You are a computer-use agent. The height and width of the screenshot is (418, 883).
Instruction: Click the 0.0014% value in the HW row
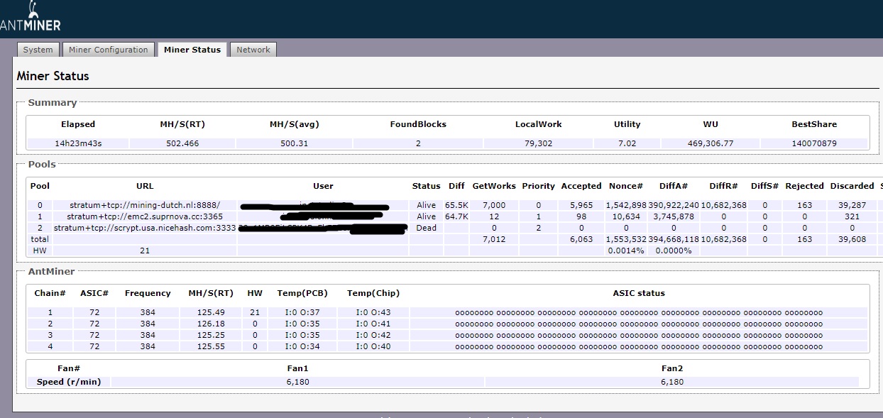[x=625, y=251]
